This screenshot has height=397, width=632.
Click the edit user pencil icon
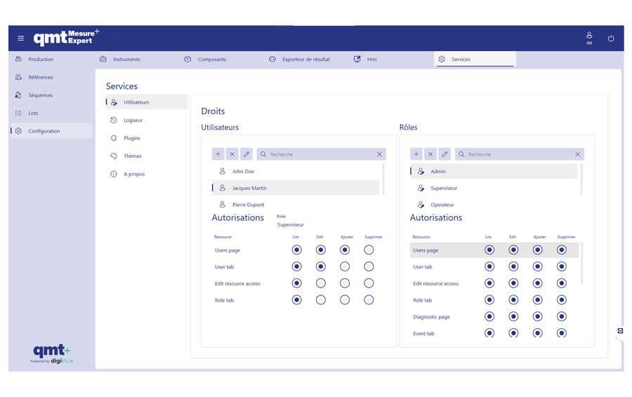[x=246, y=154]
